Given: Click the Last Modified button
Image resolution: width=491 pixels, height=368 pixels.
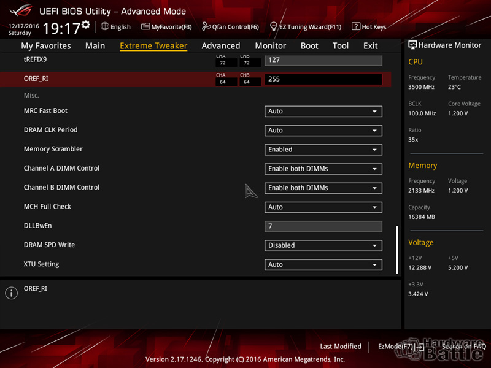Looking at the screenshot, I should point(341,347).
